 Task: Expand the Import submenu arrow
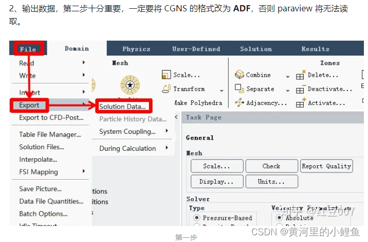84,92
